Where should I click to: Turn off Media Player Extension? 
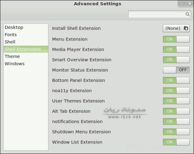(176, 49)
